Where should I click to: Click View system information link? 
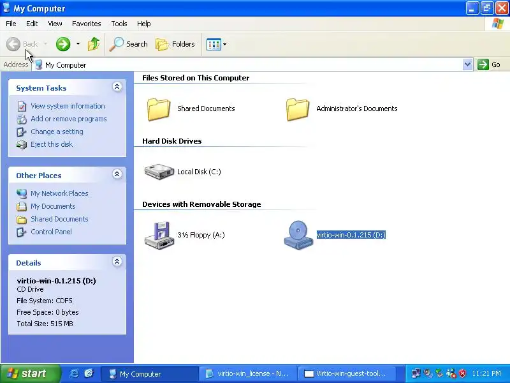pyautogui.click(x=68, y=106)
